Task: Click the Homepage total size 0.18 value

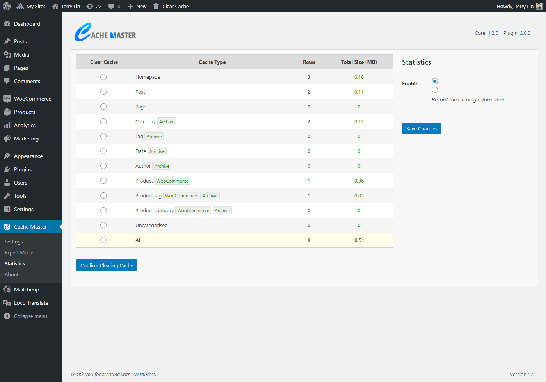Action: [x=359, y=77]
